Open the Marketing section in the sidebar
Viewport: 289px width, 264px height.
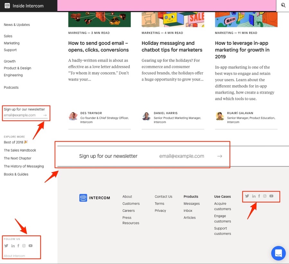(12, 43)
